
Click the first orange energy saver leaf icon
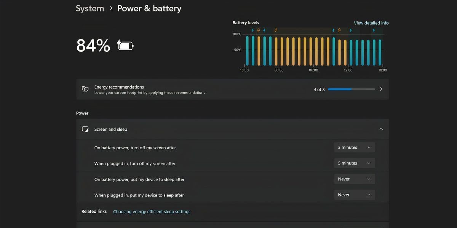pos(258,30)
